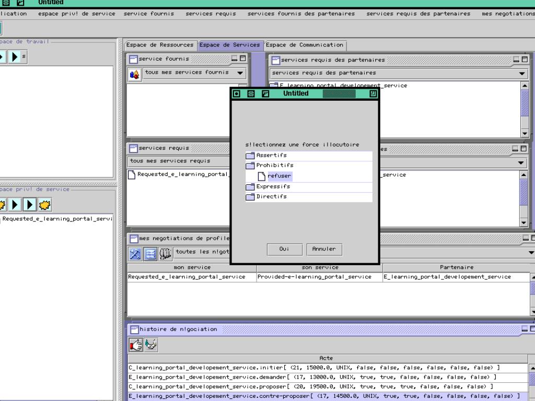The height and width of the screenshot is (401, 535).
Task: Click the dialog's window title icon
Action: (265, 94)
